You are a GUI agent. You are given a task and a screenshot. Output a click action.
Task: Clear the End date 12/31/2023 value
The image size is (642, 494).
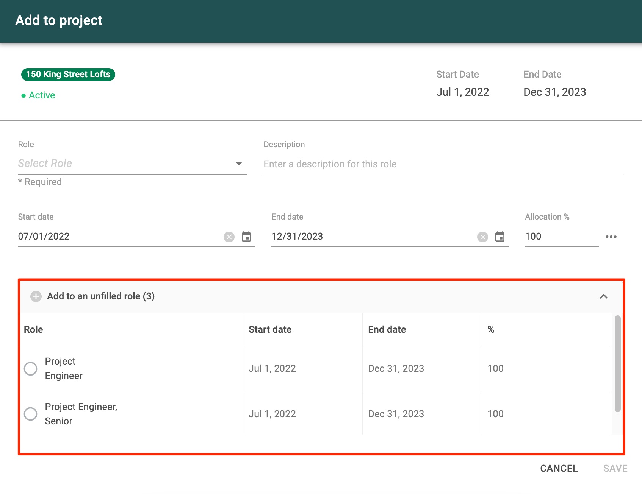pos(482,237)
